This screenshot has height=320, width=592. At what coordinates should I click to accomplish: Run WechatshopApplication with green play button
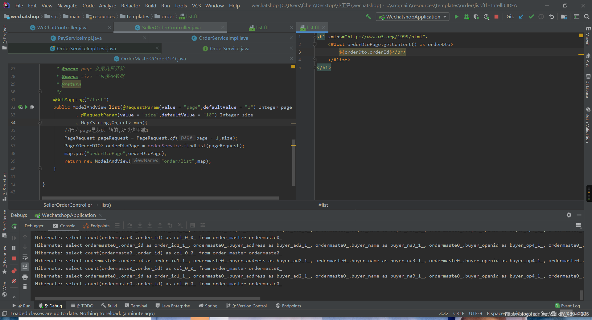point(456,17)
